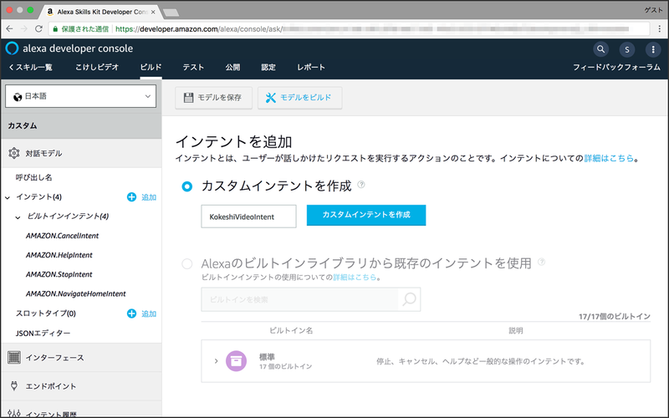The width and height of the screenshot is (669, 418).
Task: Click the browser back arrow
Action: 9,28
